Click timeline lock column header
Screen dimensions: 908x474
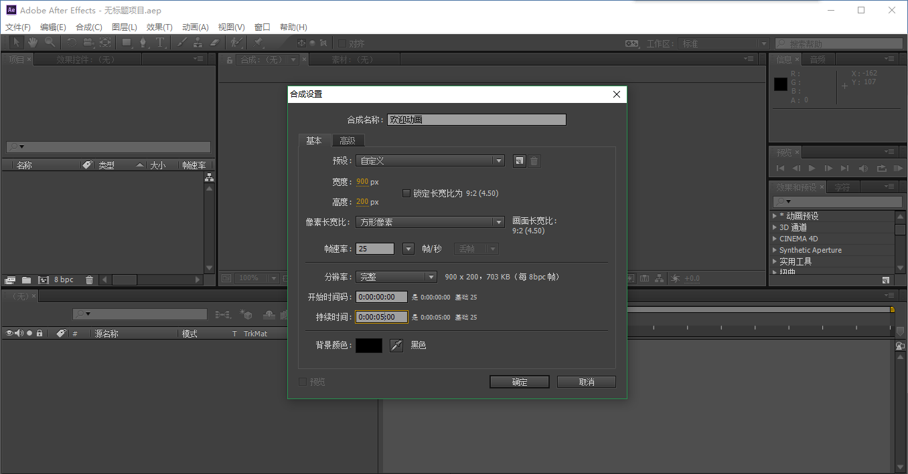pos(40,333)
